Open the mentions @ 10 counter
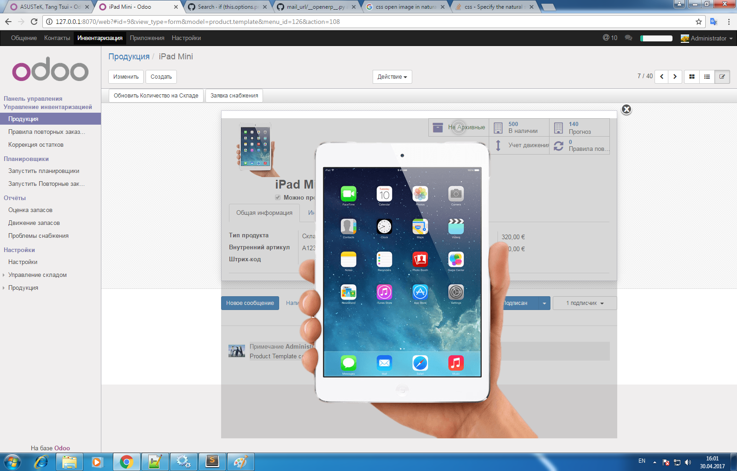737x471 pixels. pyautogui.click(x=610, y=38)
